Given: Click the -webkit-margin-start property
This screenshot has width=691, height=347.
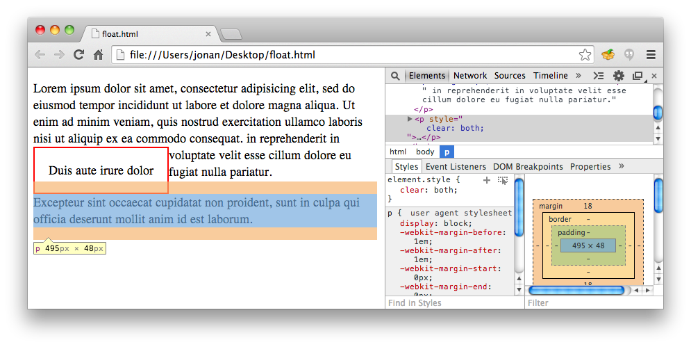Looking at the screenshot, I should [x=451, y=268].
